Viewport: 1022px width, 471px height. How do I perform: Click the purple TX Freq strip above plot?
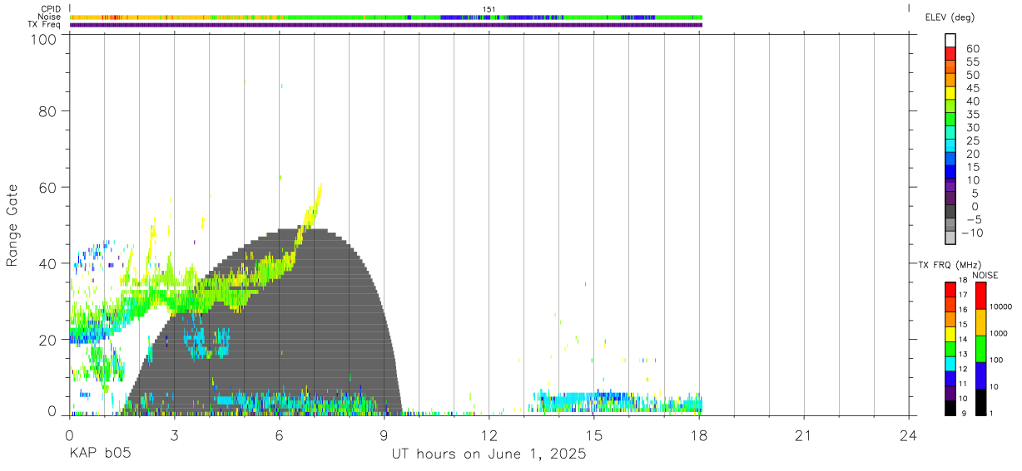click(386, 25)
